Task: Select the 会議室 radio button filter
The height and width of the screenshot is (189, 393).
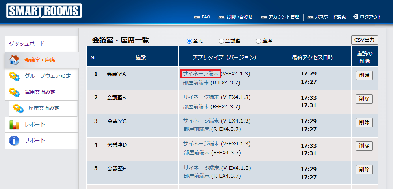Action: coord(221,41)
